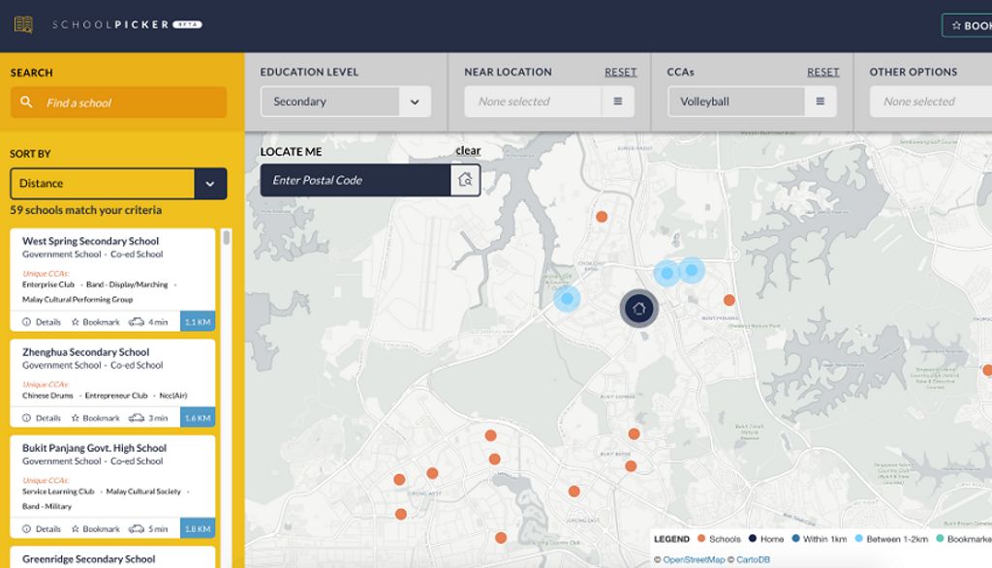992x568 pixels.
Task: Click the Other Options None selected field
Action: (x=931, y=102)
